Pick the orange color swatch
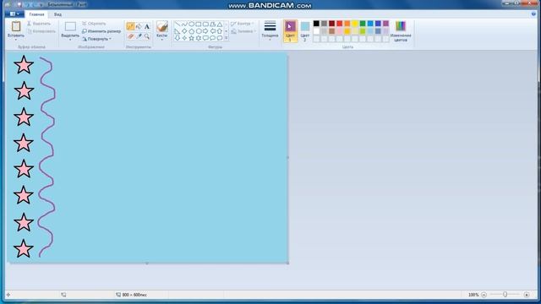The image size is (541, 304). point(347,24)
